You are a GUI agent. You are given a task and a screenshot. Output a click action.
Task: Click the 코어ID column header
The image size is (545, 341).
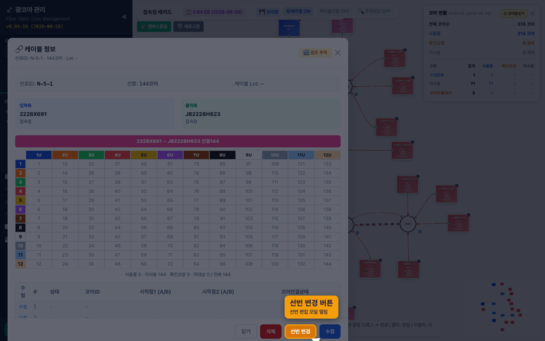point(92,292)
